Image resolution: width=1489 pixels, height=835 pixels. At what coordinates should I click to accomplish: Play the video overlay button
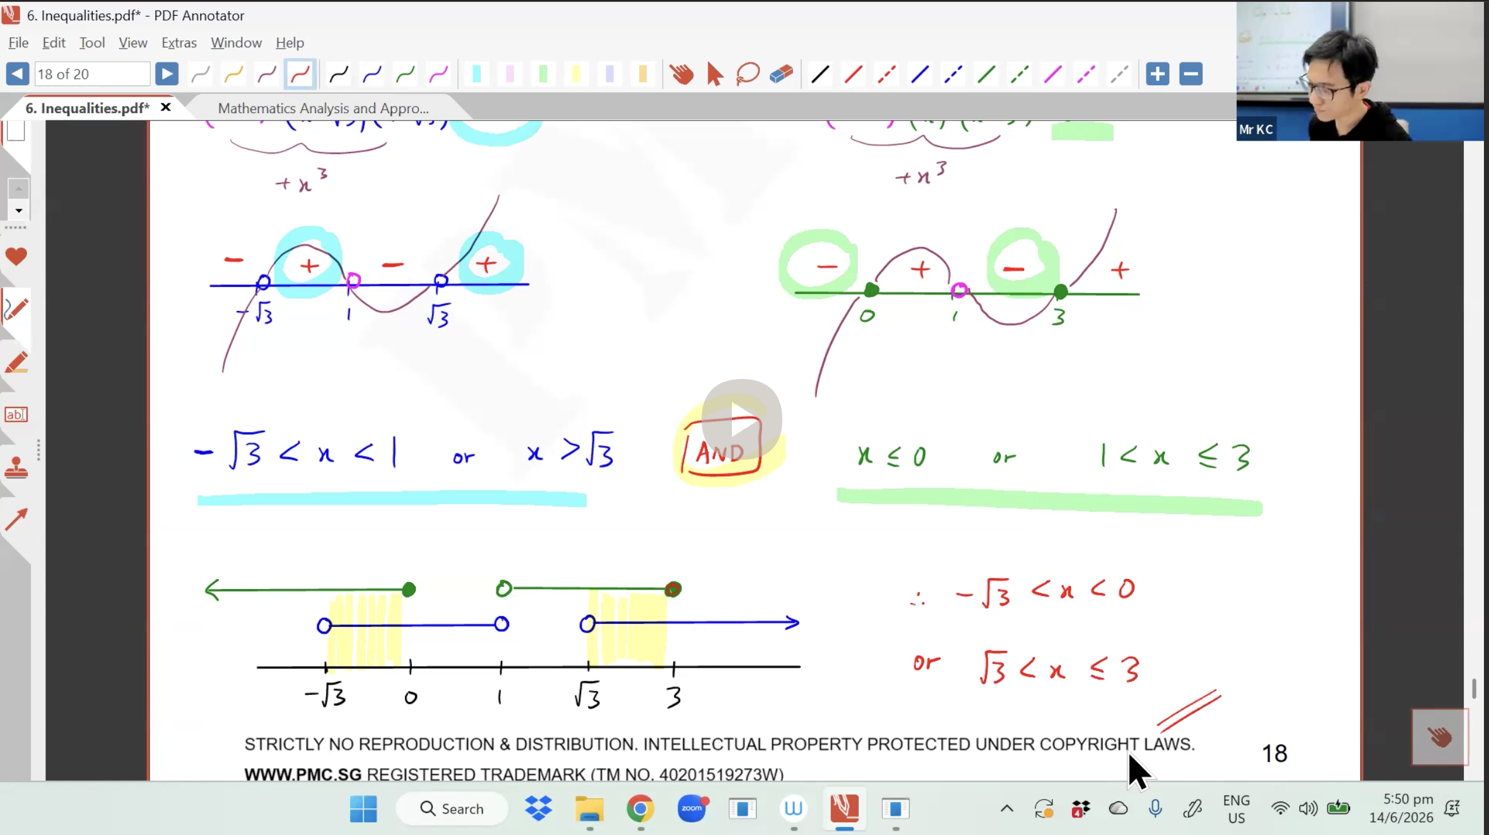click(741, 420)
